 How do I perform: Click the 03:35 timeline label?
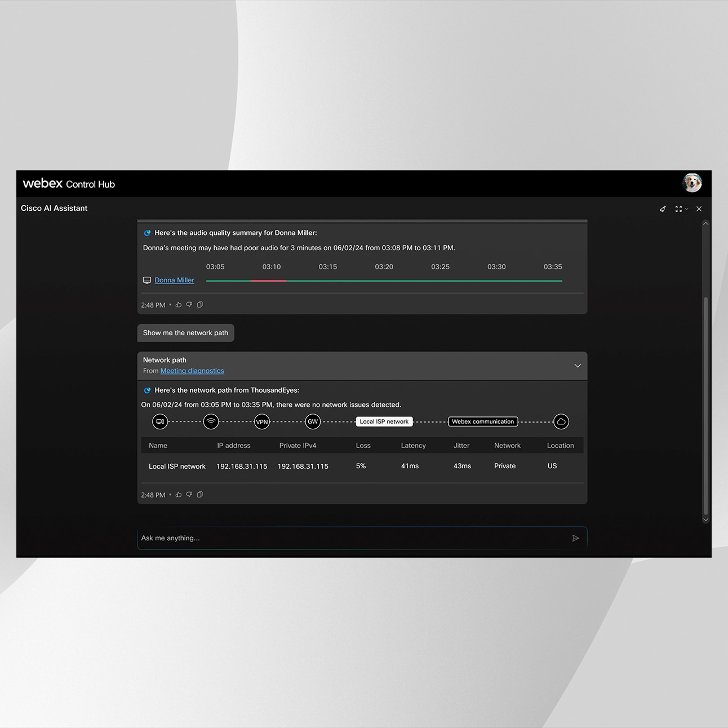click(553, 267)
